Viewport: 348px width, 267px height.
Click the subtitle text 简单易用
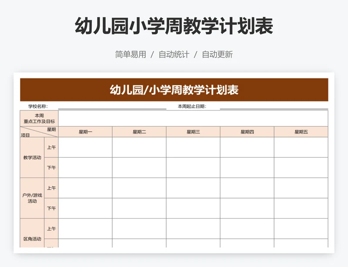(130, 54)
